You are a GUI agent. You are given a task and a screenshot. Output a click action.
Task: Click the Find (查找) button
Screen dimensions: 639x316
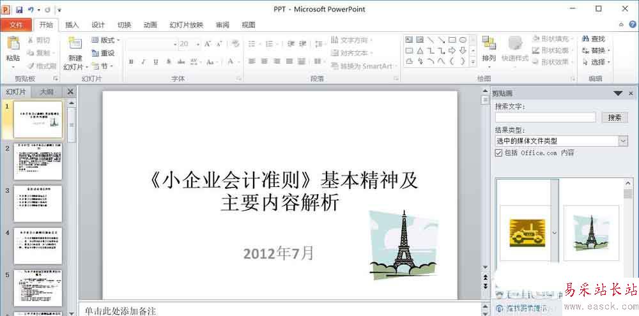(x=594, y=39)
